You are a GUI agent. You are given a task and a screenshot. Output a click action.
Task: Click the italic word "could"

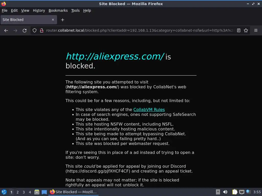(90, 166)
